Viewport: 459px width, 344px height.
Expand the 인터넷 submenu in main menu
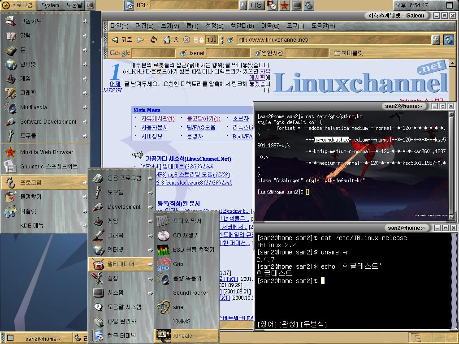point(45,64)
